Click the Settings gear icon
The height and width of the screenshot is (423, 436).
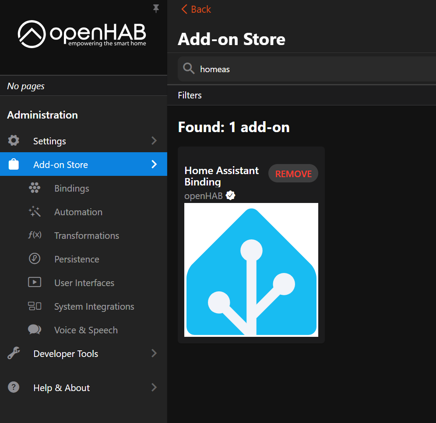tap(14, 141)
